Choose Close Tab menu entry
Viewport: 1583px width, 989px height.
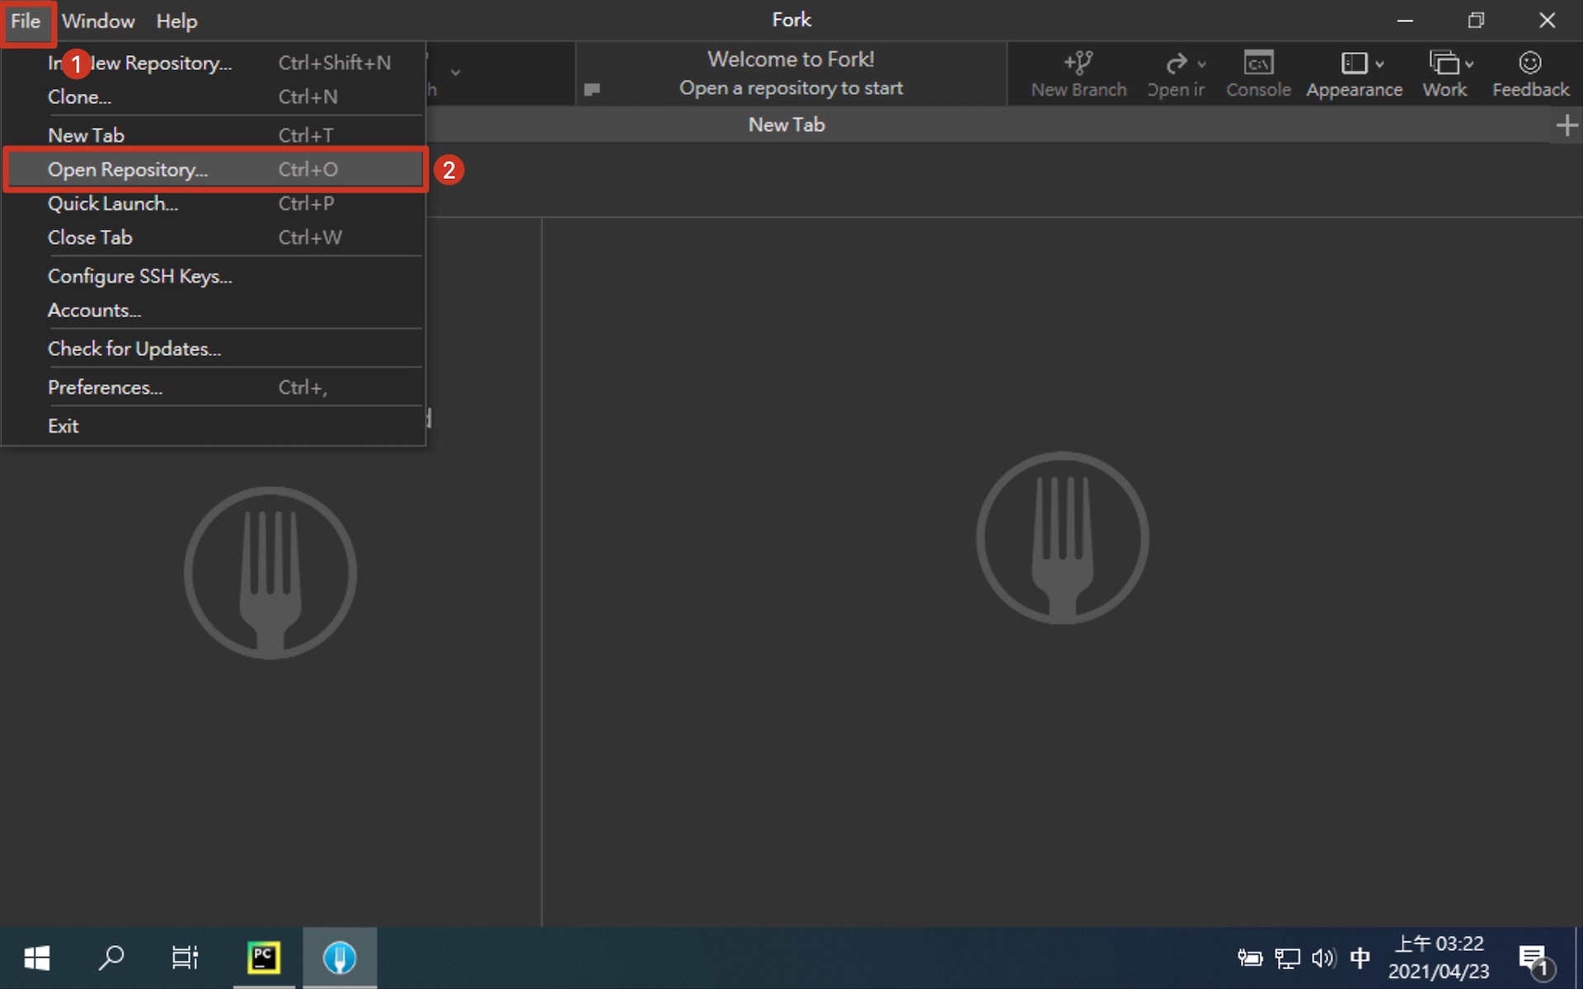click(x=213, y=237)
